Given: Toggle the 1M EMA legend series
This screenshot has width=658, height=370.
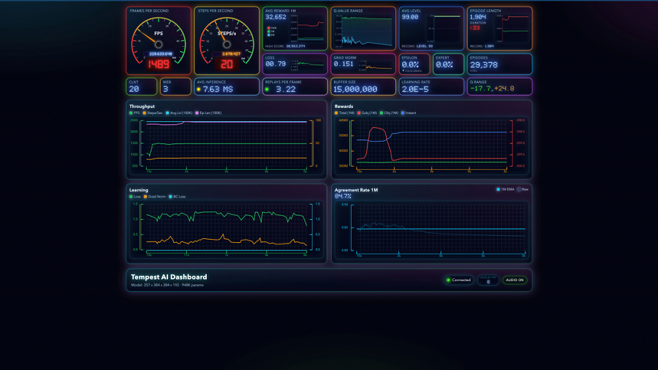Looking at the screenshot, I should tap(505, 190).
